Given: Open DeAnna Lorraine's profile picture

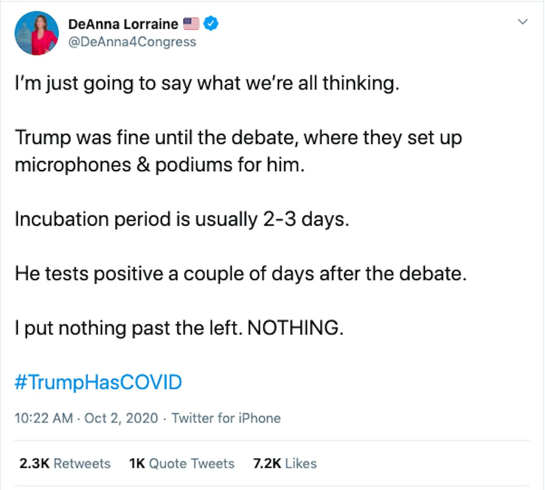Looking at the screenshot, I should point(37,33).
